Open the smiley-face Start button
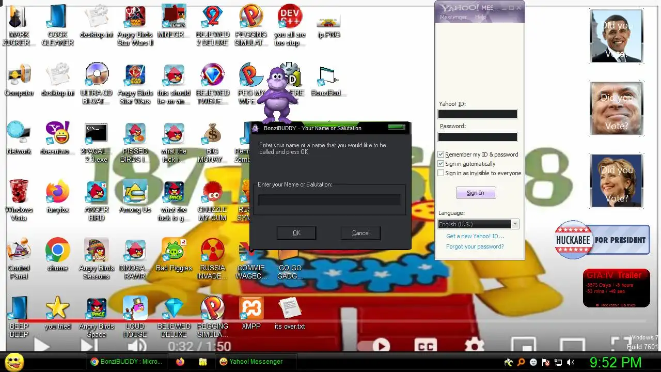Screen dimensions: 661x372 [x=14, y=362]
